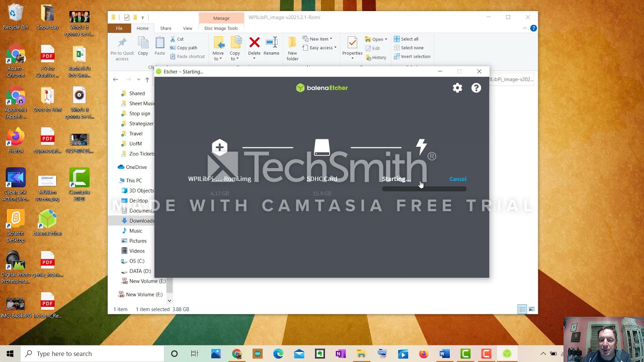Viewport: 644px width, 362px height.
Task: Click Copy path in the Explorer ribbon
Action: click(184, 48)
